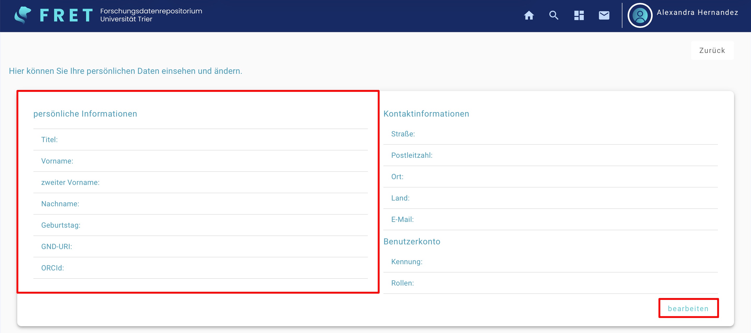Screen dimensions: 751x333
Task: Select the E-Mail: row
Action: [x=550, y=219]
